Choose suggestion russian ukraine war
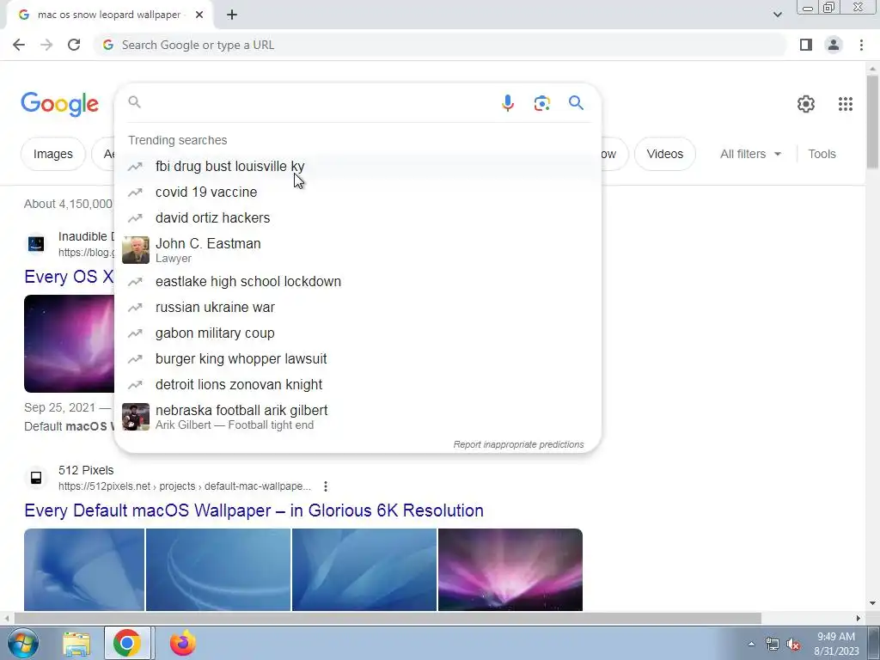The image size is (880, 660). tap(357, 307)
